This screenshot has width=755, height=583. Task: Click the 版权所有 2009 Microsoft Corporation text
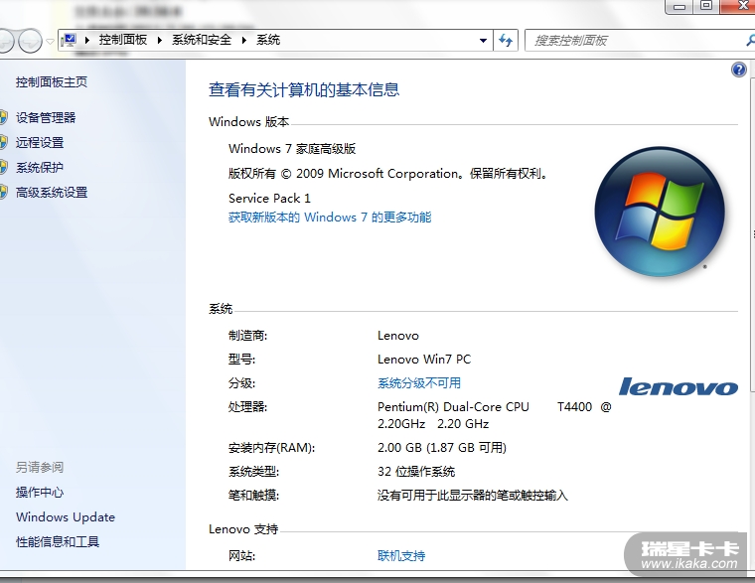pyautogui.click(x=388, y=174)
